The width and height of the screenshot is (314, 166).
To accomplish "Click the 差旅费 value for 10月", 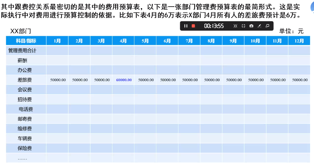I will click(x=256, y=80).
